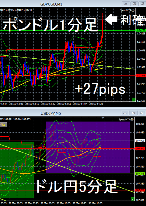Maximize the USDJPY,M5 chart window
Viewport: 146px width, 206px height.
(x=133, y=113)
